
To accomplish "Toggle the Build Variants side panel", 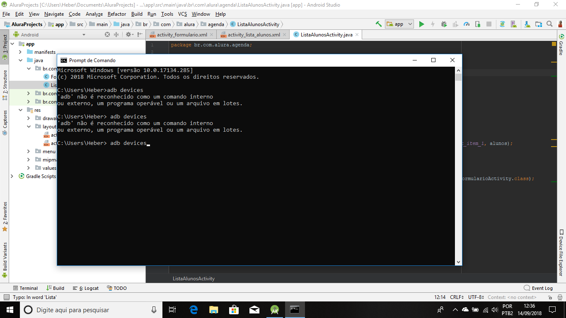I will (5, 257).
